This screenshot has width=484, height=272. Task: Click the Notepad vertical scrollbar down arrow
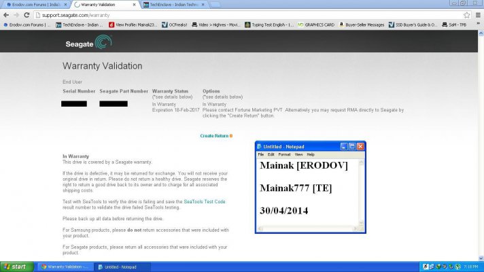pyautogui.click(x=362, y=223)
